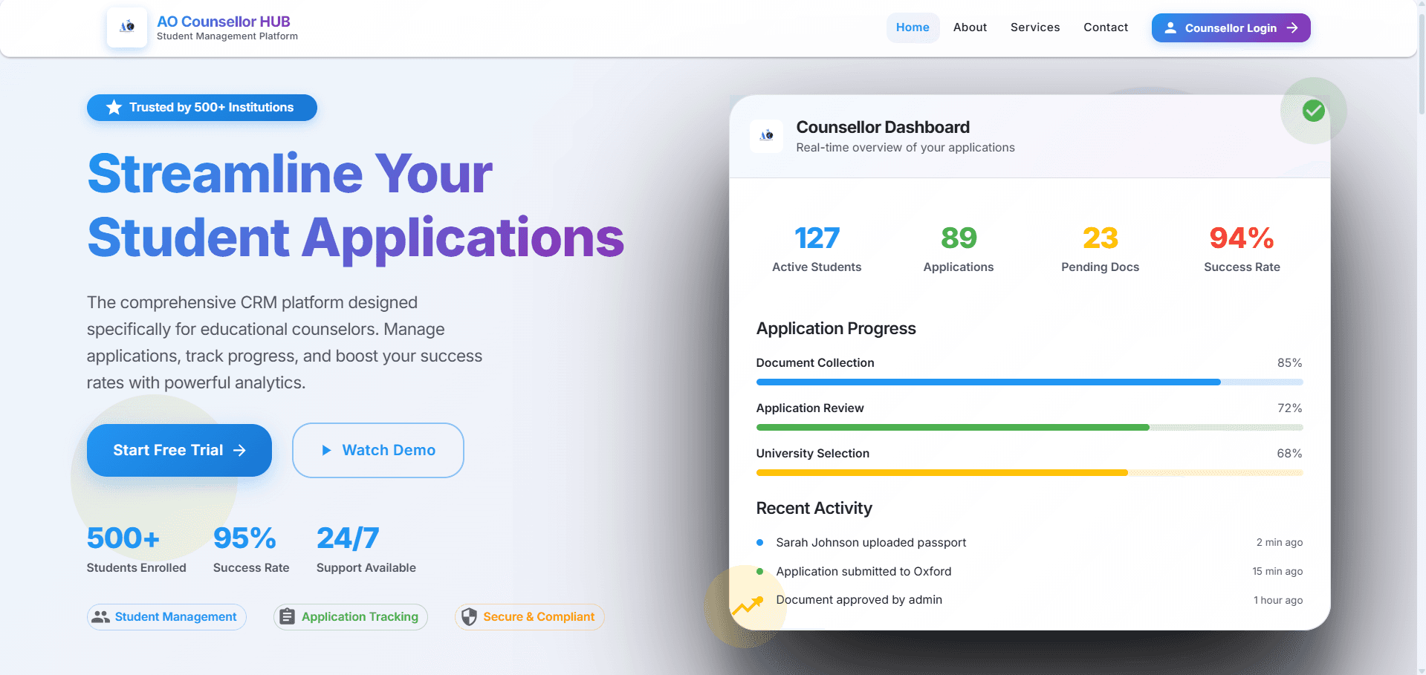The width and height of the screenshot is (1426, 675).
Task: Click the play icon in Watch Demo
Action: [326, 450]
